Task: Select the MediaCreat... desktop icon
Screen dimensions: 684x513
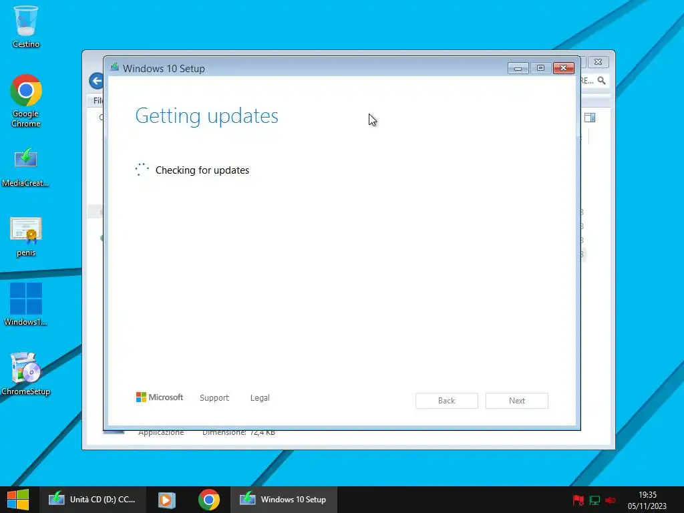Action: pos(25,168)
